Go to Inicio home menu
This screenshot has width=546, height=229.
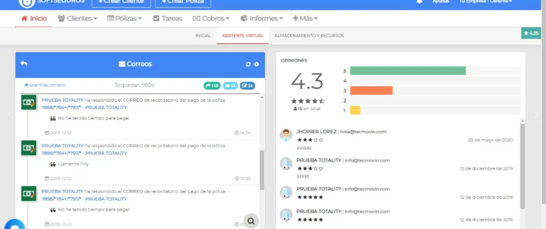(x=34, y=18)
